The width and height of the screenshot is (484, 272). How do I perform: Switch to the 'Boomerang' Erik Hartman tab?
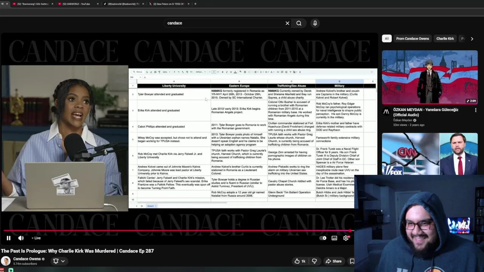point(33,4)
